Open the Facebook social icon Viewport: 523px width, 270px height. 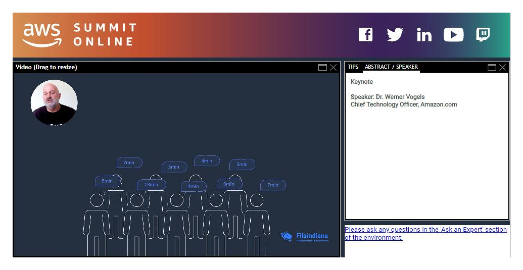[366, 35]
